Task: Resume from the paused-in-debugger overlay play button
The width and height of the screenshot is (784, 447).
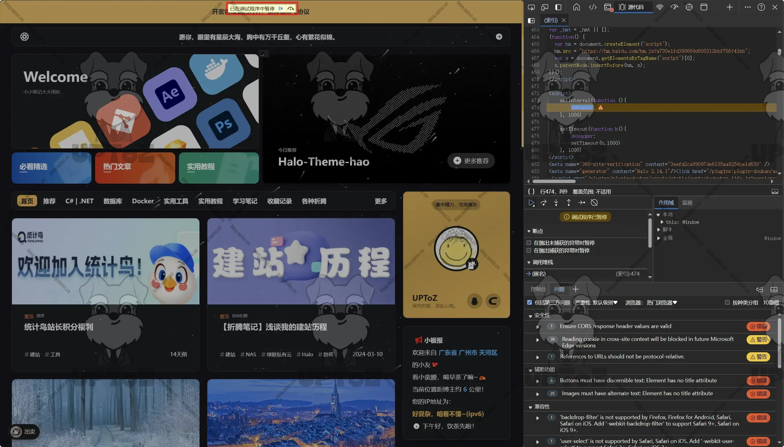Action: 280,9
